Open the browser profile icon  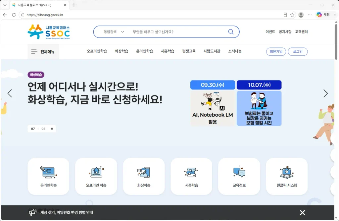[301, 15]
